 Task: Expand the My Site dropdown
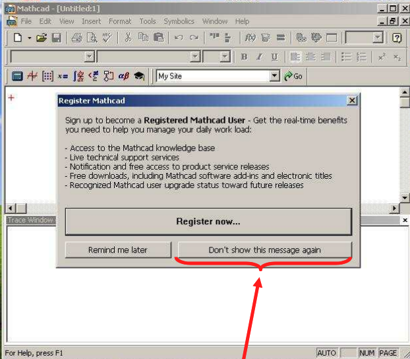coord(275,77)
